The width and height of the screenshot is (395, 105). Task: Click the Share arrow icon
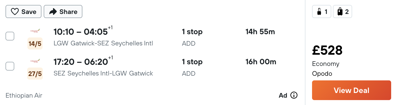tap(53, 12)
